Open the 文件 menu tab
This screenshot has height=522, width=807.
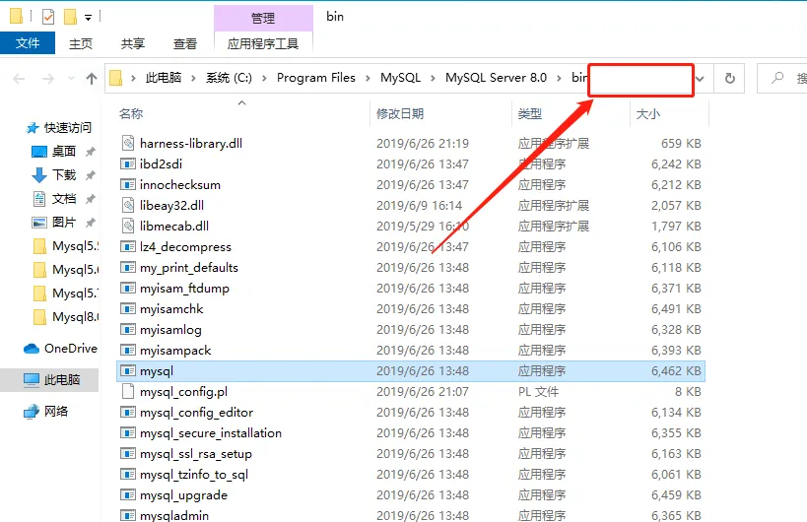[x=28, y=43]
